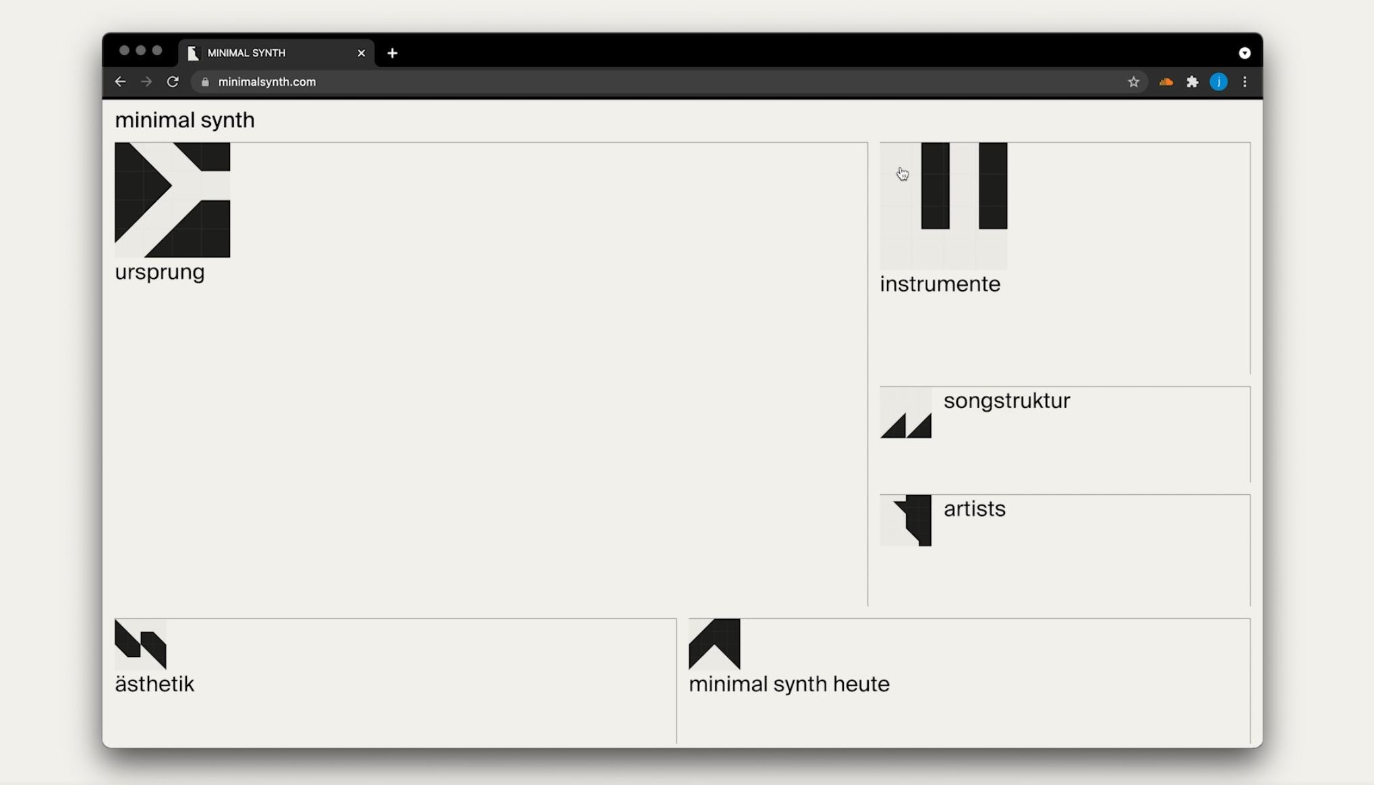The image size is (1374, 785).
Task: Reload the current page
Action: tap(173, 82)
